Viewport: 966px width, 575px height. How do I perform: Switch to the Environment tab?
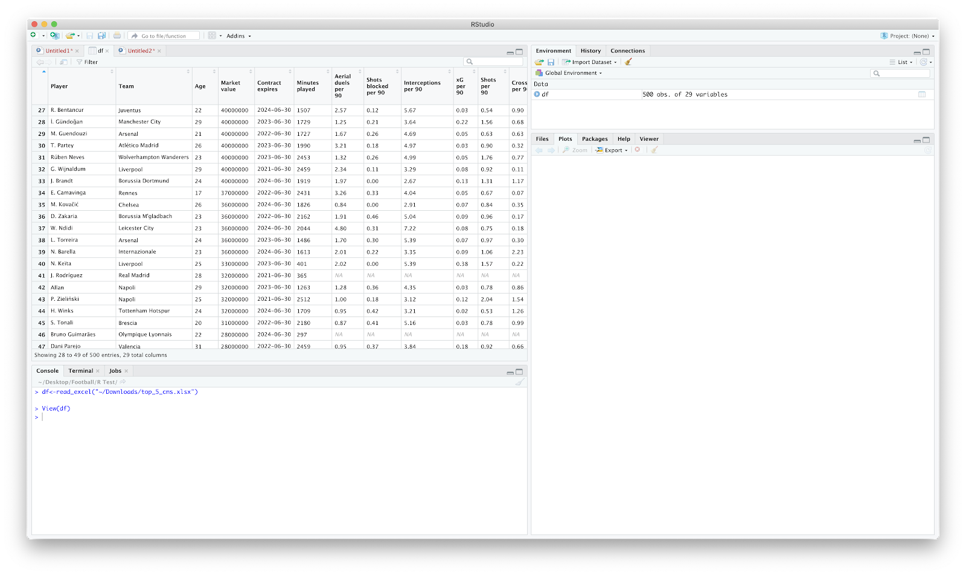[553, 51]
